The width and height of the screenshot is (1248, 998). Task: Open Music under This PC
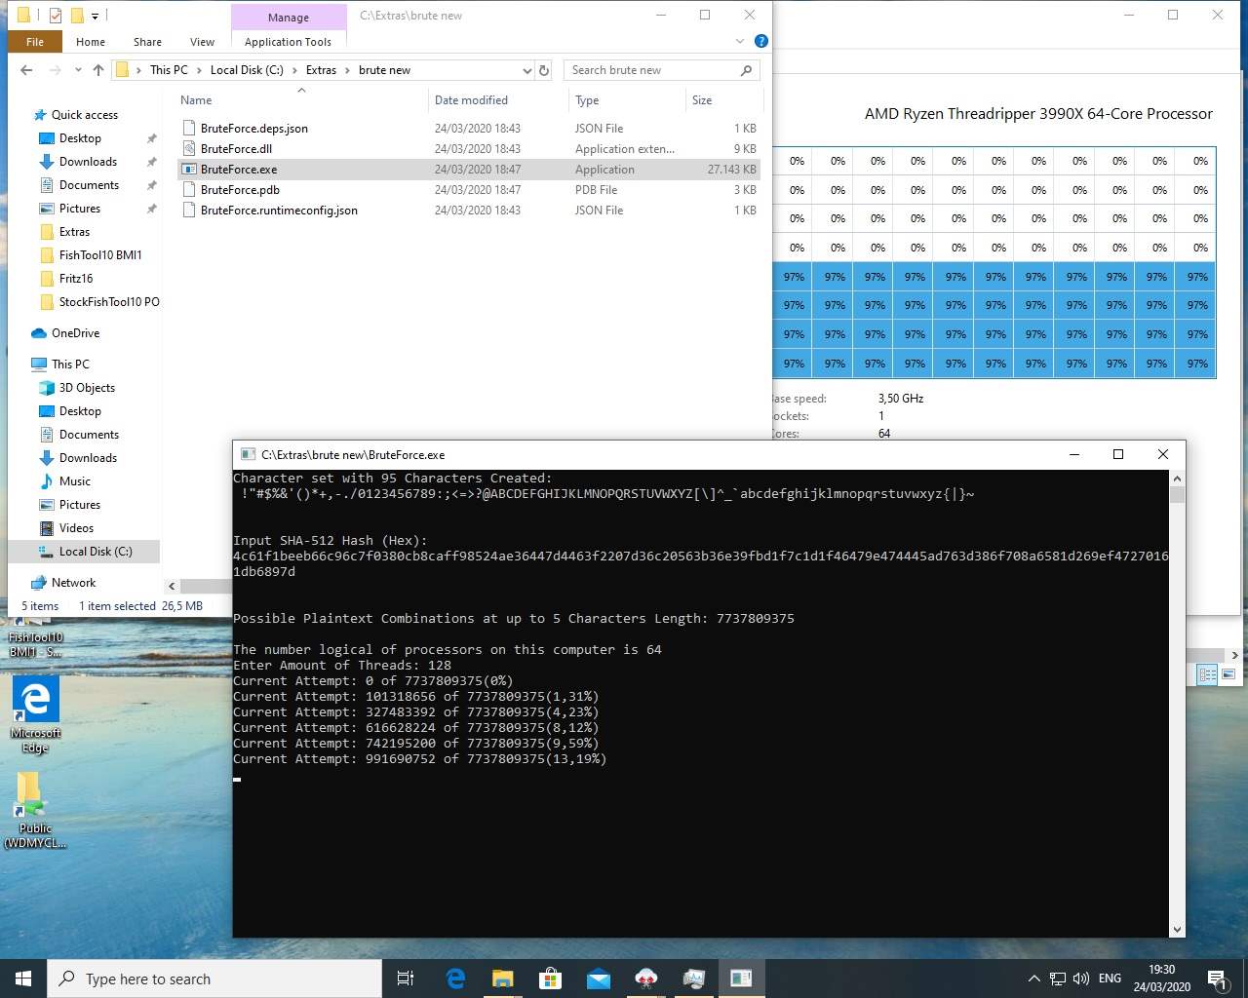[x=74, y=480]
